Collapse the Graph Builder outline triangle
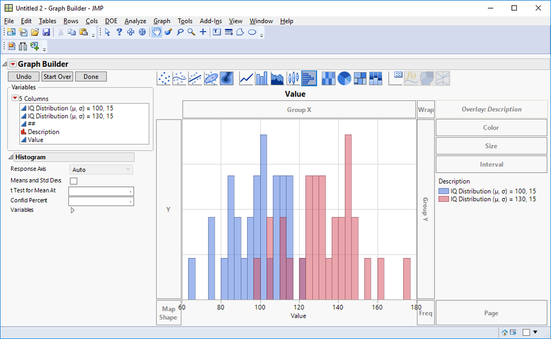Viewport: 551px width, 339px height. point(4,64)
